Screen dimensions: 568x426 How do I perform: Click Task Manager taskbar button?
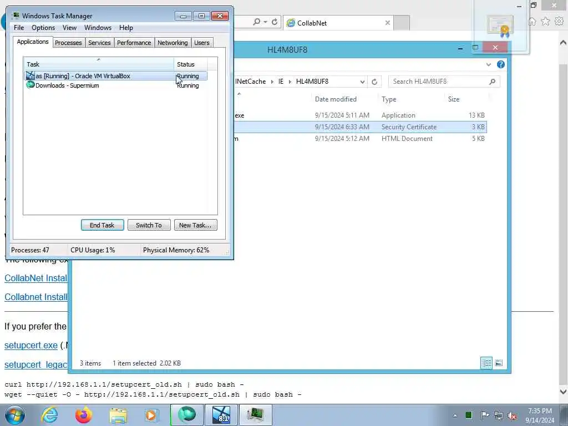point(256,415)
